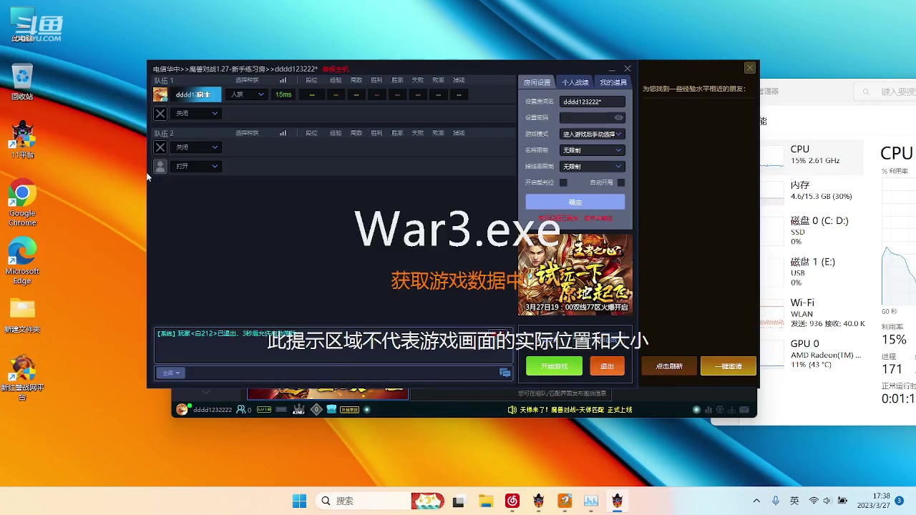This screenshot has height=515, width=916.
Task: Close the recommended friends side panel
Action: 749,68
